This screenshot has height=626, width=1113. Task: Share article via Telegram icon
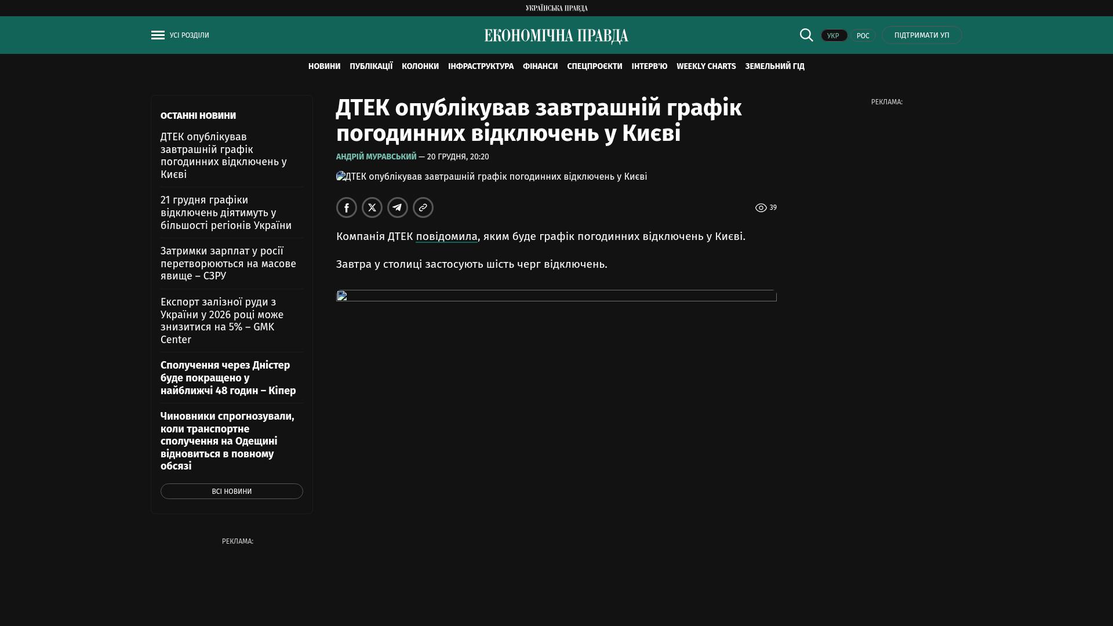(398, 208)
